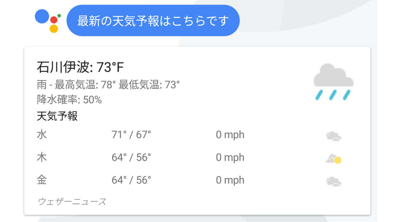Tap the blue raindrop symbols under the cloud
The width and height of the screenshot is (395, 222).
point(333,94)
